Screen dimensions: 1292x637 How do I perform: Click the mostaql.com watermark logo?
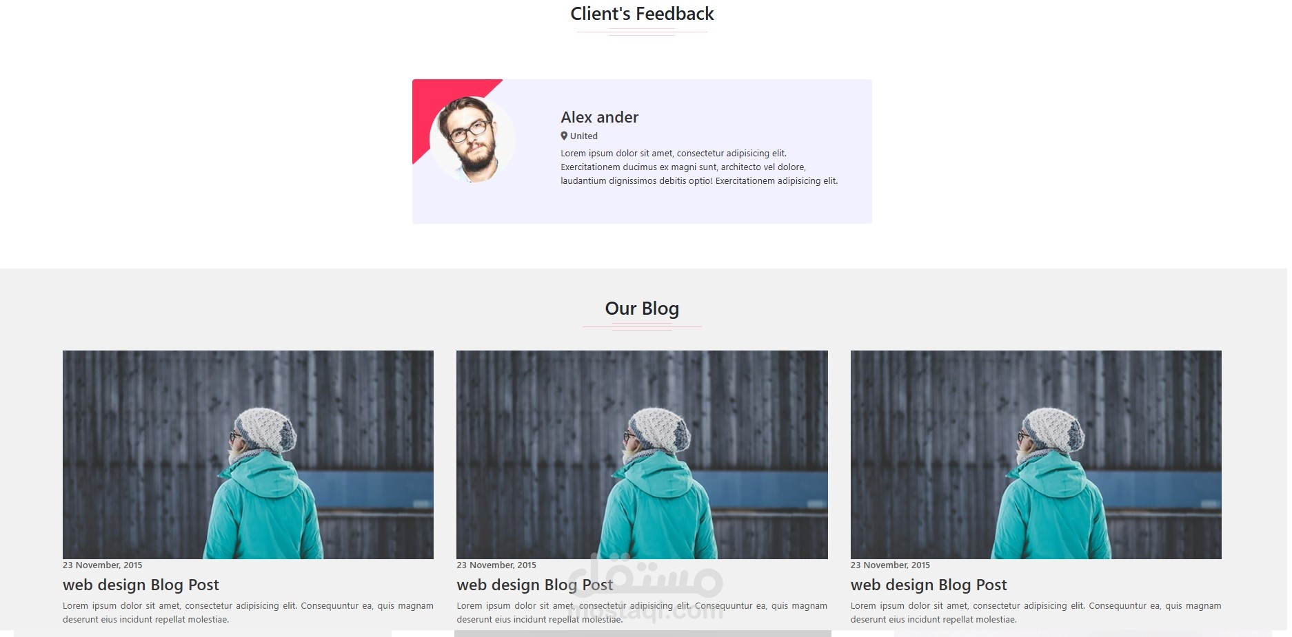point(645,587)
